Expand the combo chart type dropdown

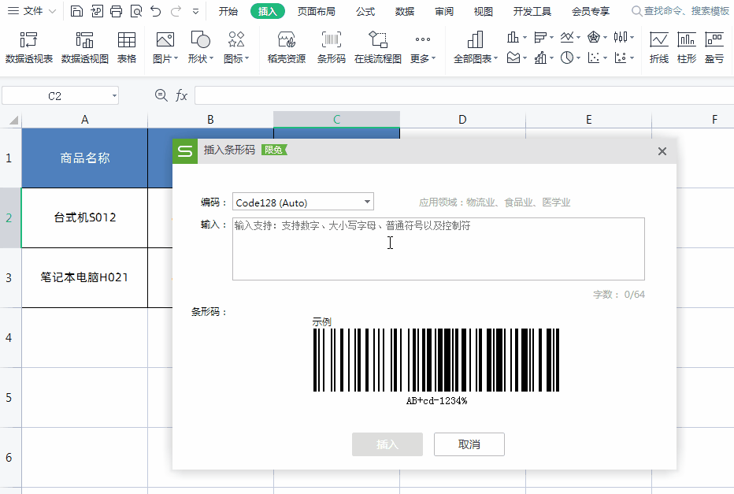coord(551,58)
